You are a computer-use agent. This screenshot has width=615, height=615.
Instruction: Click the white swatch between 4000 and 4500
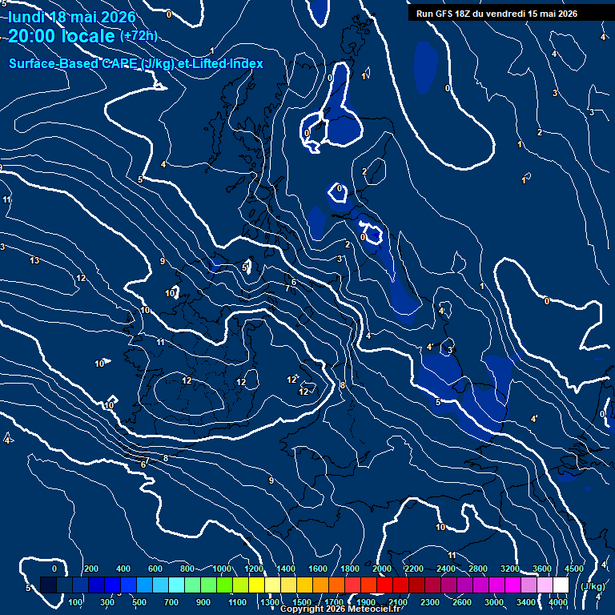(x=561, y=585)
